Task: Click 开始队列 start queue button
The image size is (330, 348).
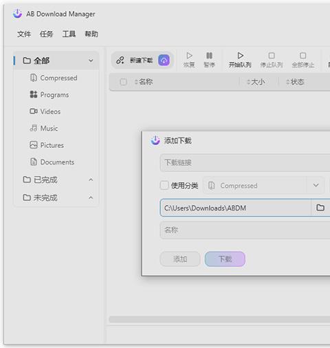Action: click(x=240, y=60)
